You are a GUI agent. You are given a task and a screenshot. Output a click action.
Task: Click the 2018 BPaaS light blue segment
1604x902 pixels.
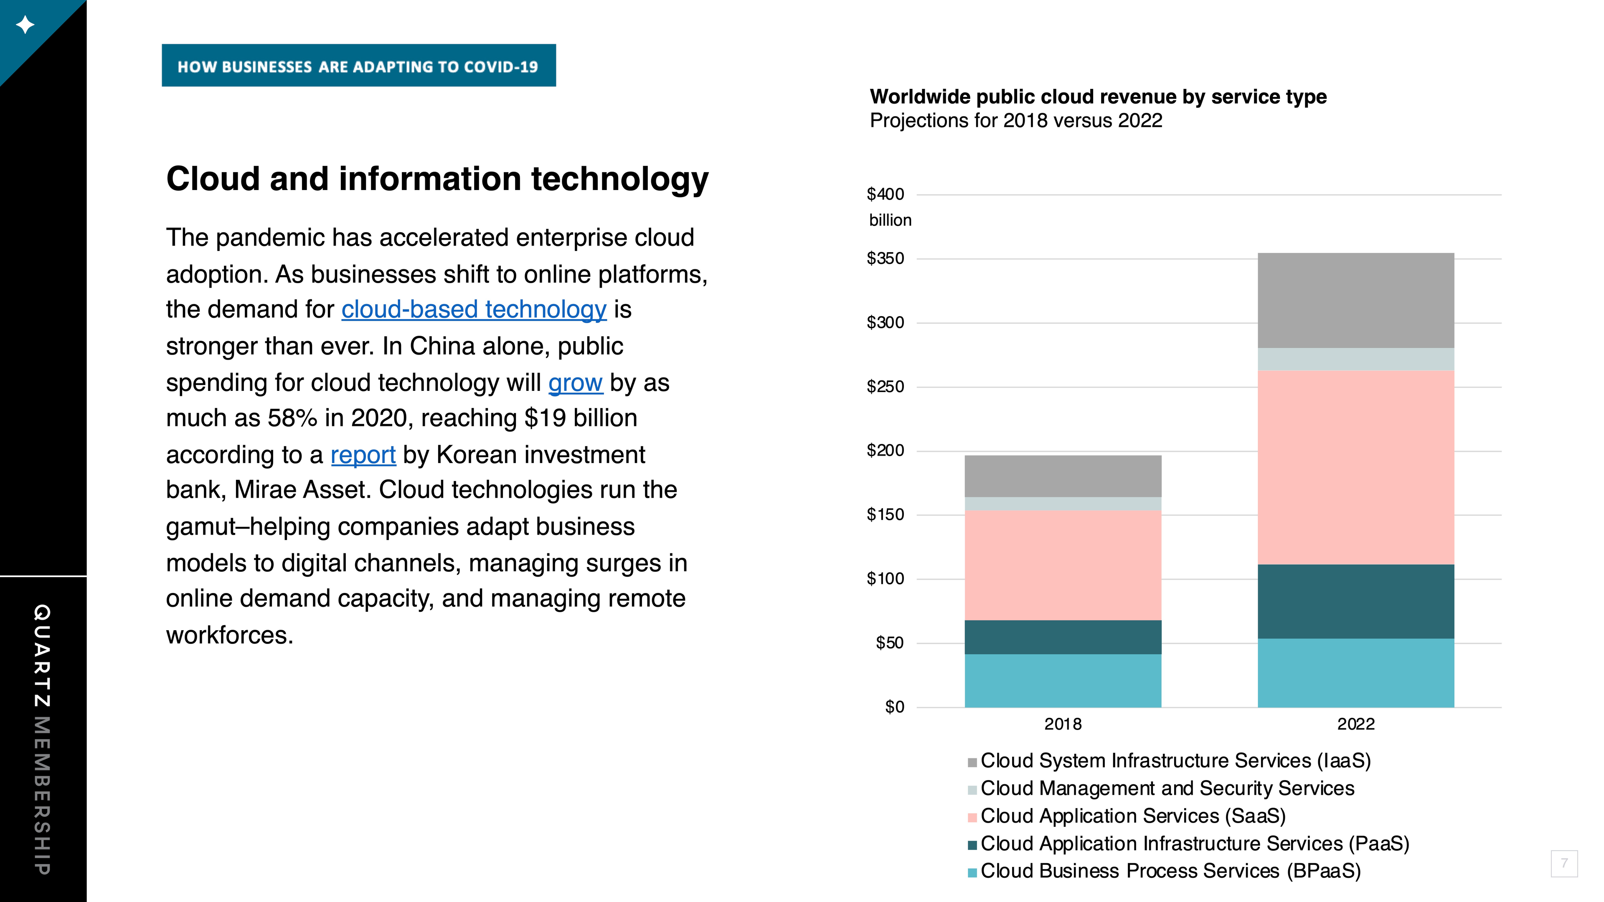(x=1063, y=680)
